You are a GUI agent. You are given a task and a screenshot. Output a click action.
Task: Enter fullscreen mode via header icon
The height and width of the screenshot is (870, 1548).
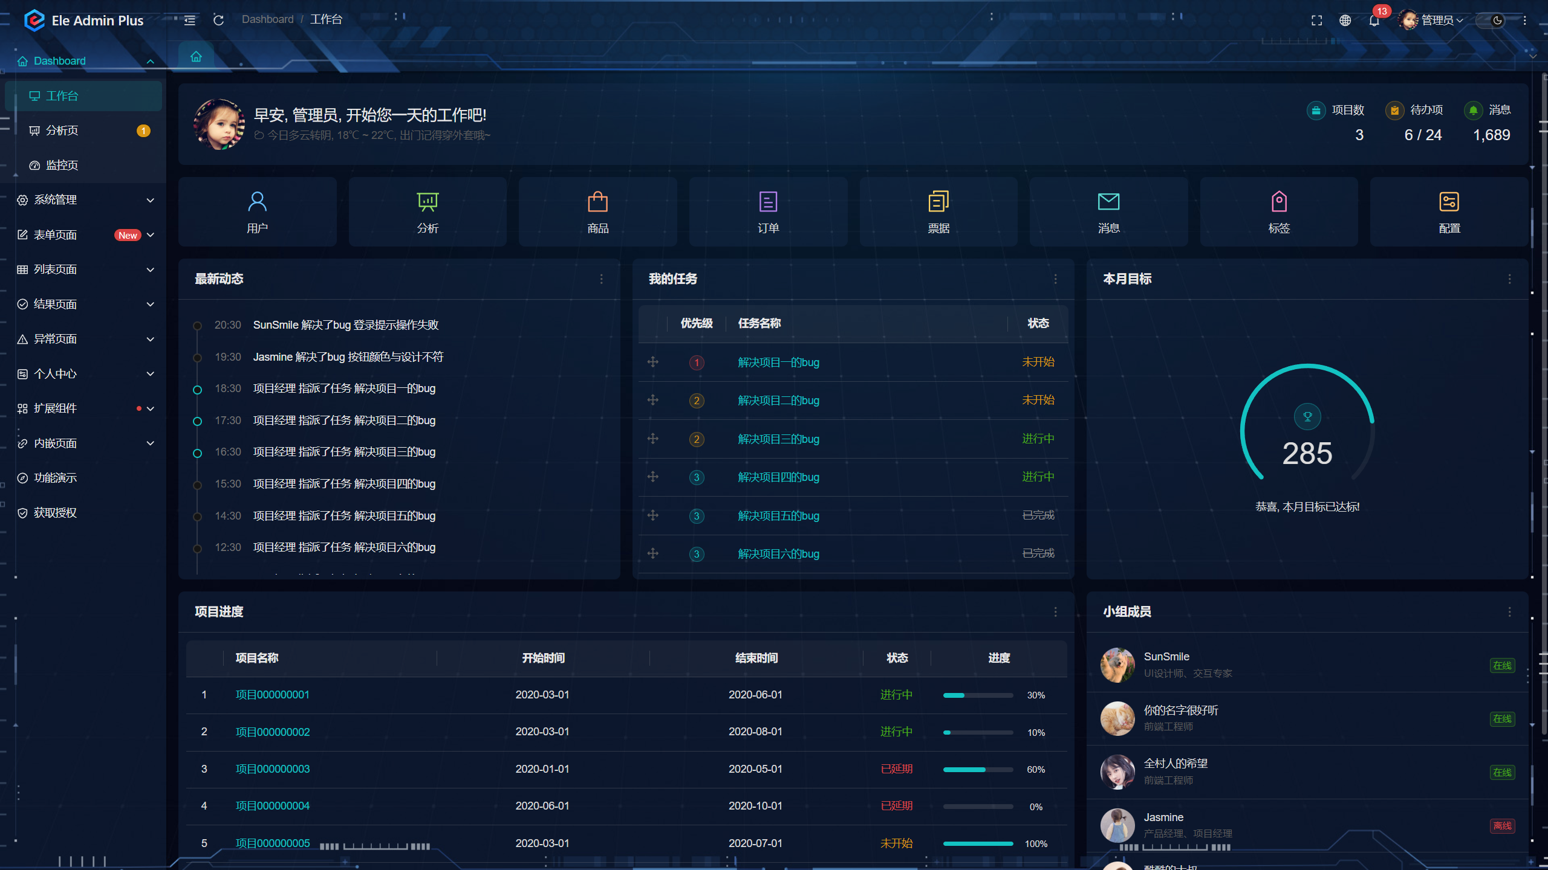(1316, 21)
